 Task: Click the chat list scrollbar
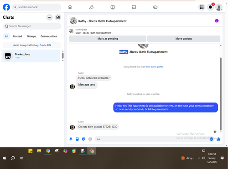tap(62, 56)
